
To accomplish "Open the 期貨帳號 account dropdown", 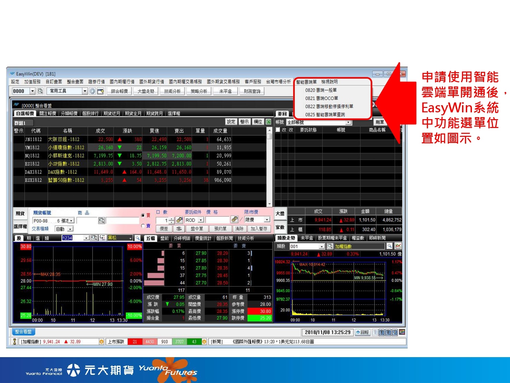I will (x=72, y=221).
